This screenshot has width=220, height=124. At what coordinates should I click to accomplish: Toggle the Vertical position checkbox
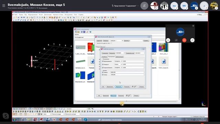click(103, 61)
